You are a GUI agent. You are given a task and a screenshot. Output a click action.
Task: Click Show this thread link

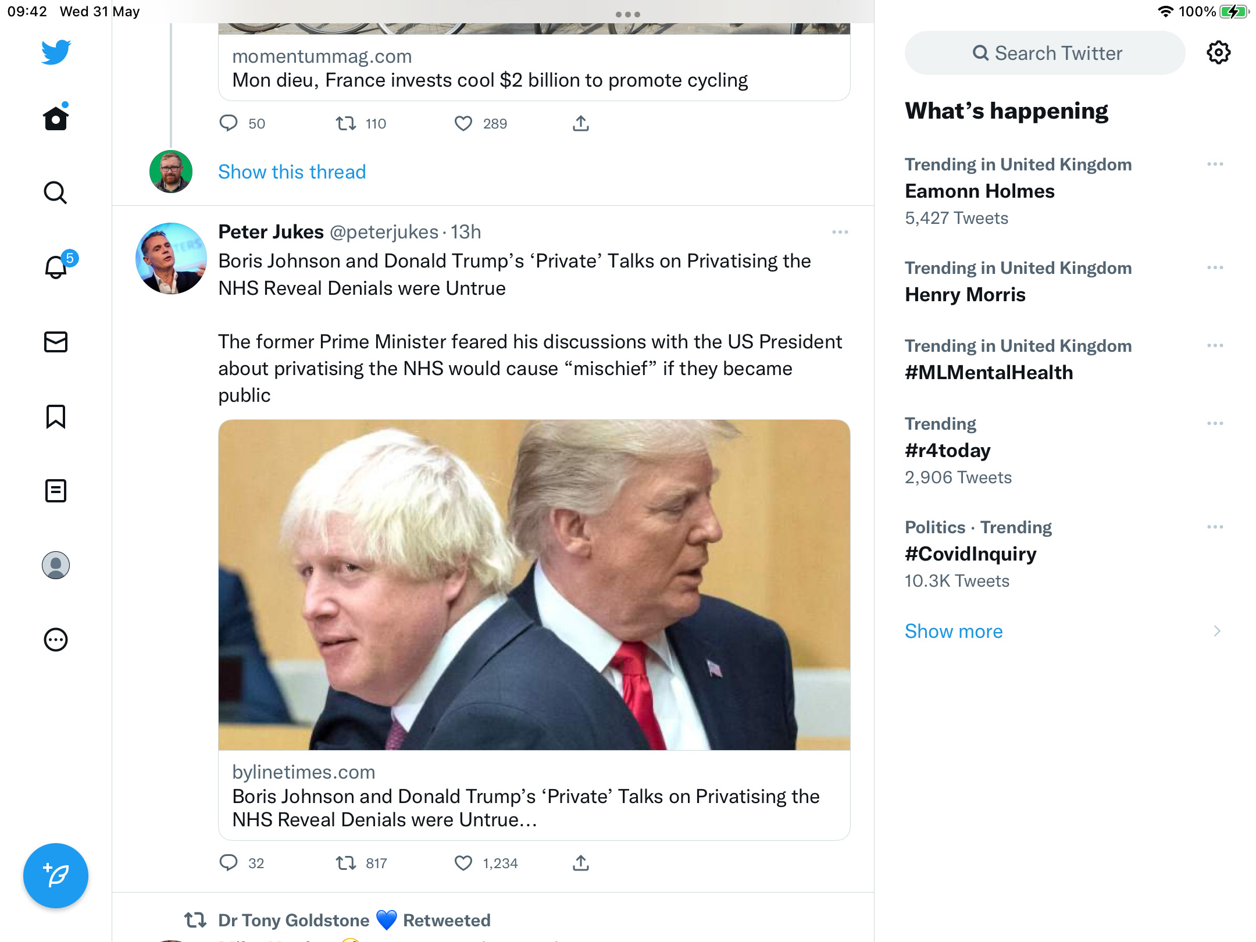coord(292,172)
